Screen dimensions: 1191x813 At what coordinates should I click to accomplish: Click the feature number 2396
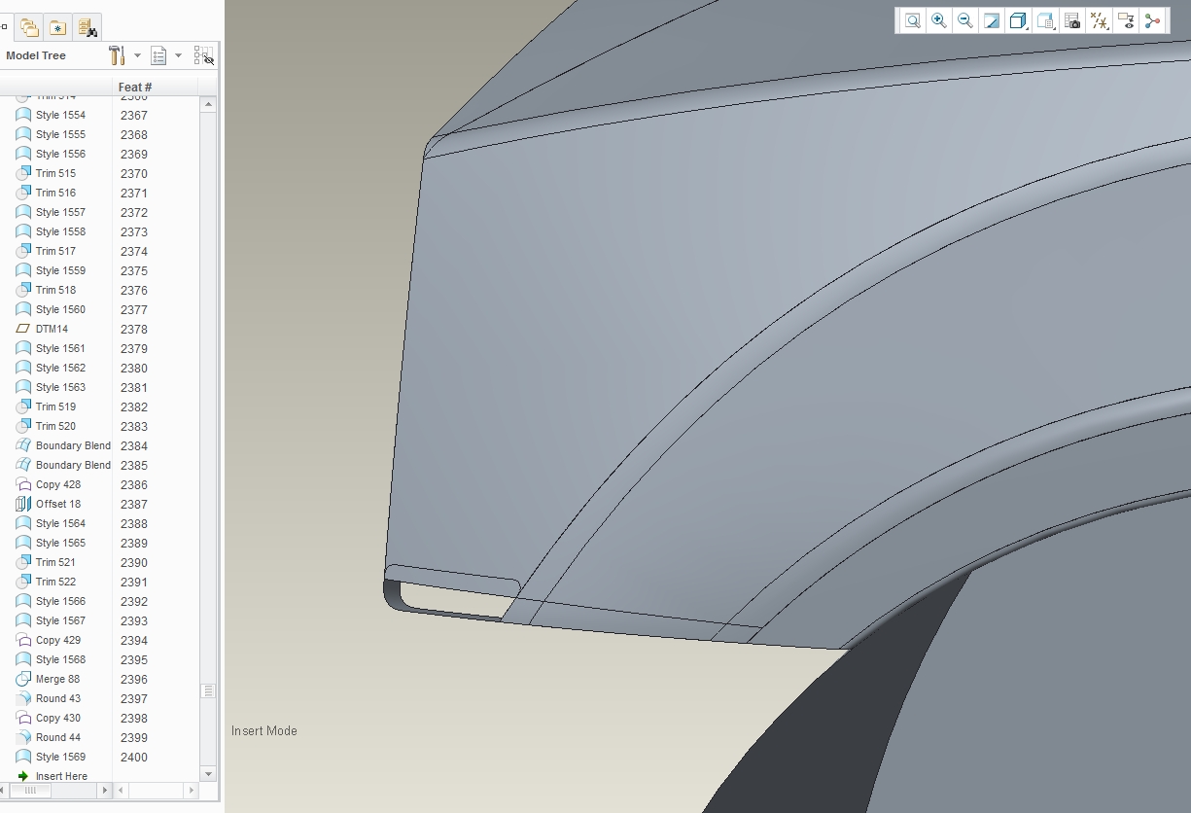point(134,679)
